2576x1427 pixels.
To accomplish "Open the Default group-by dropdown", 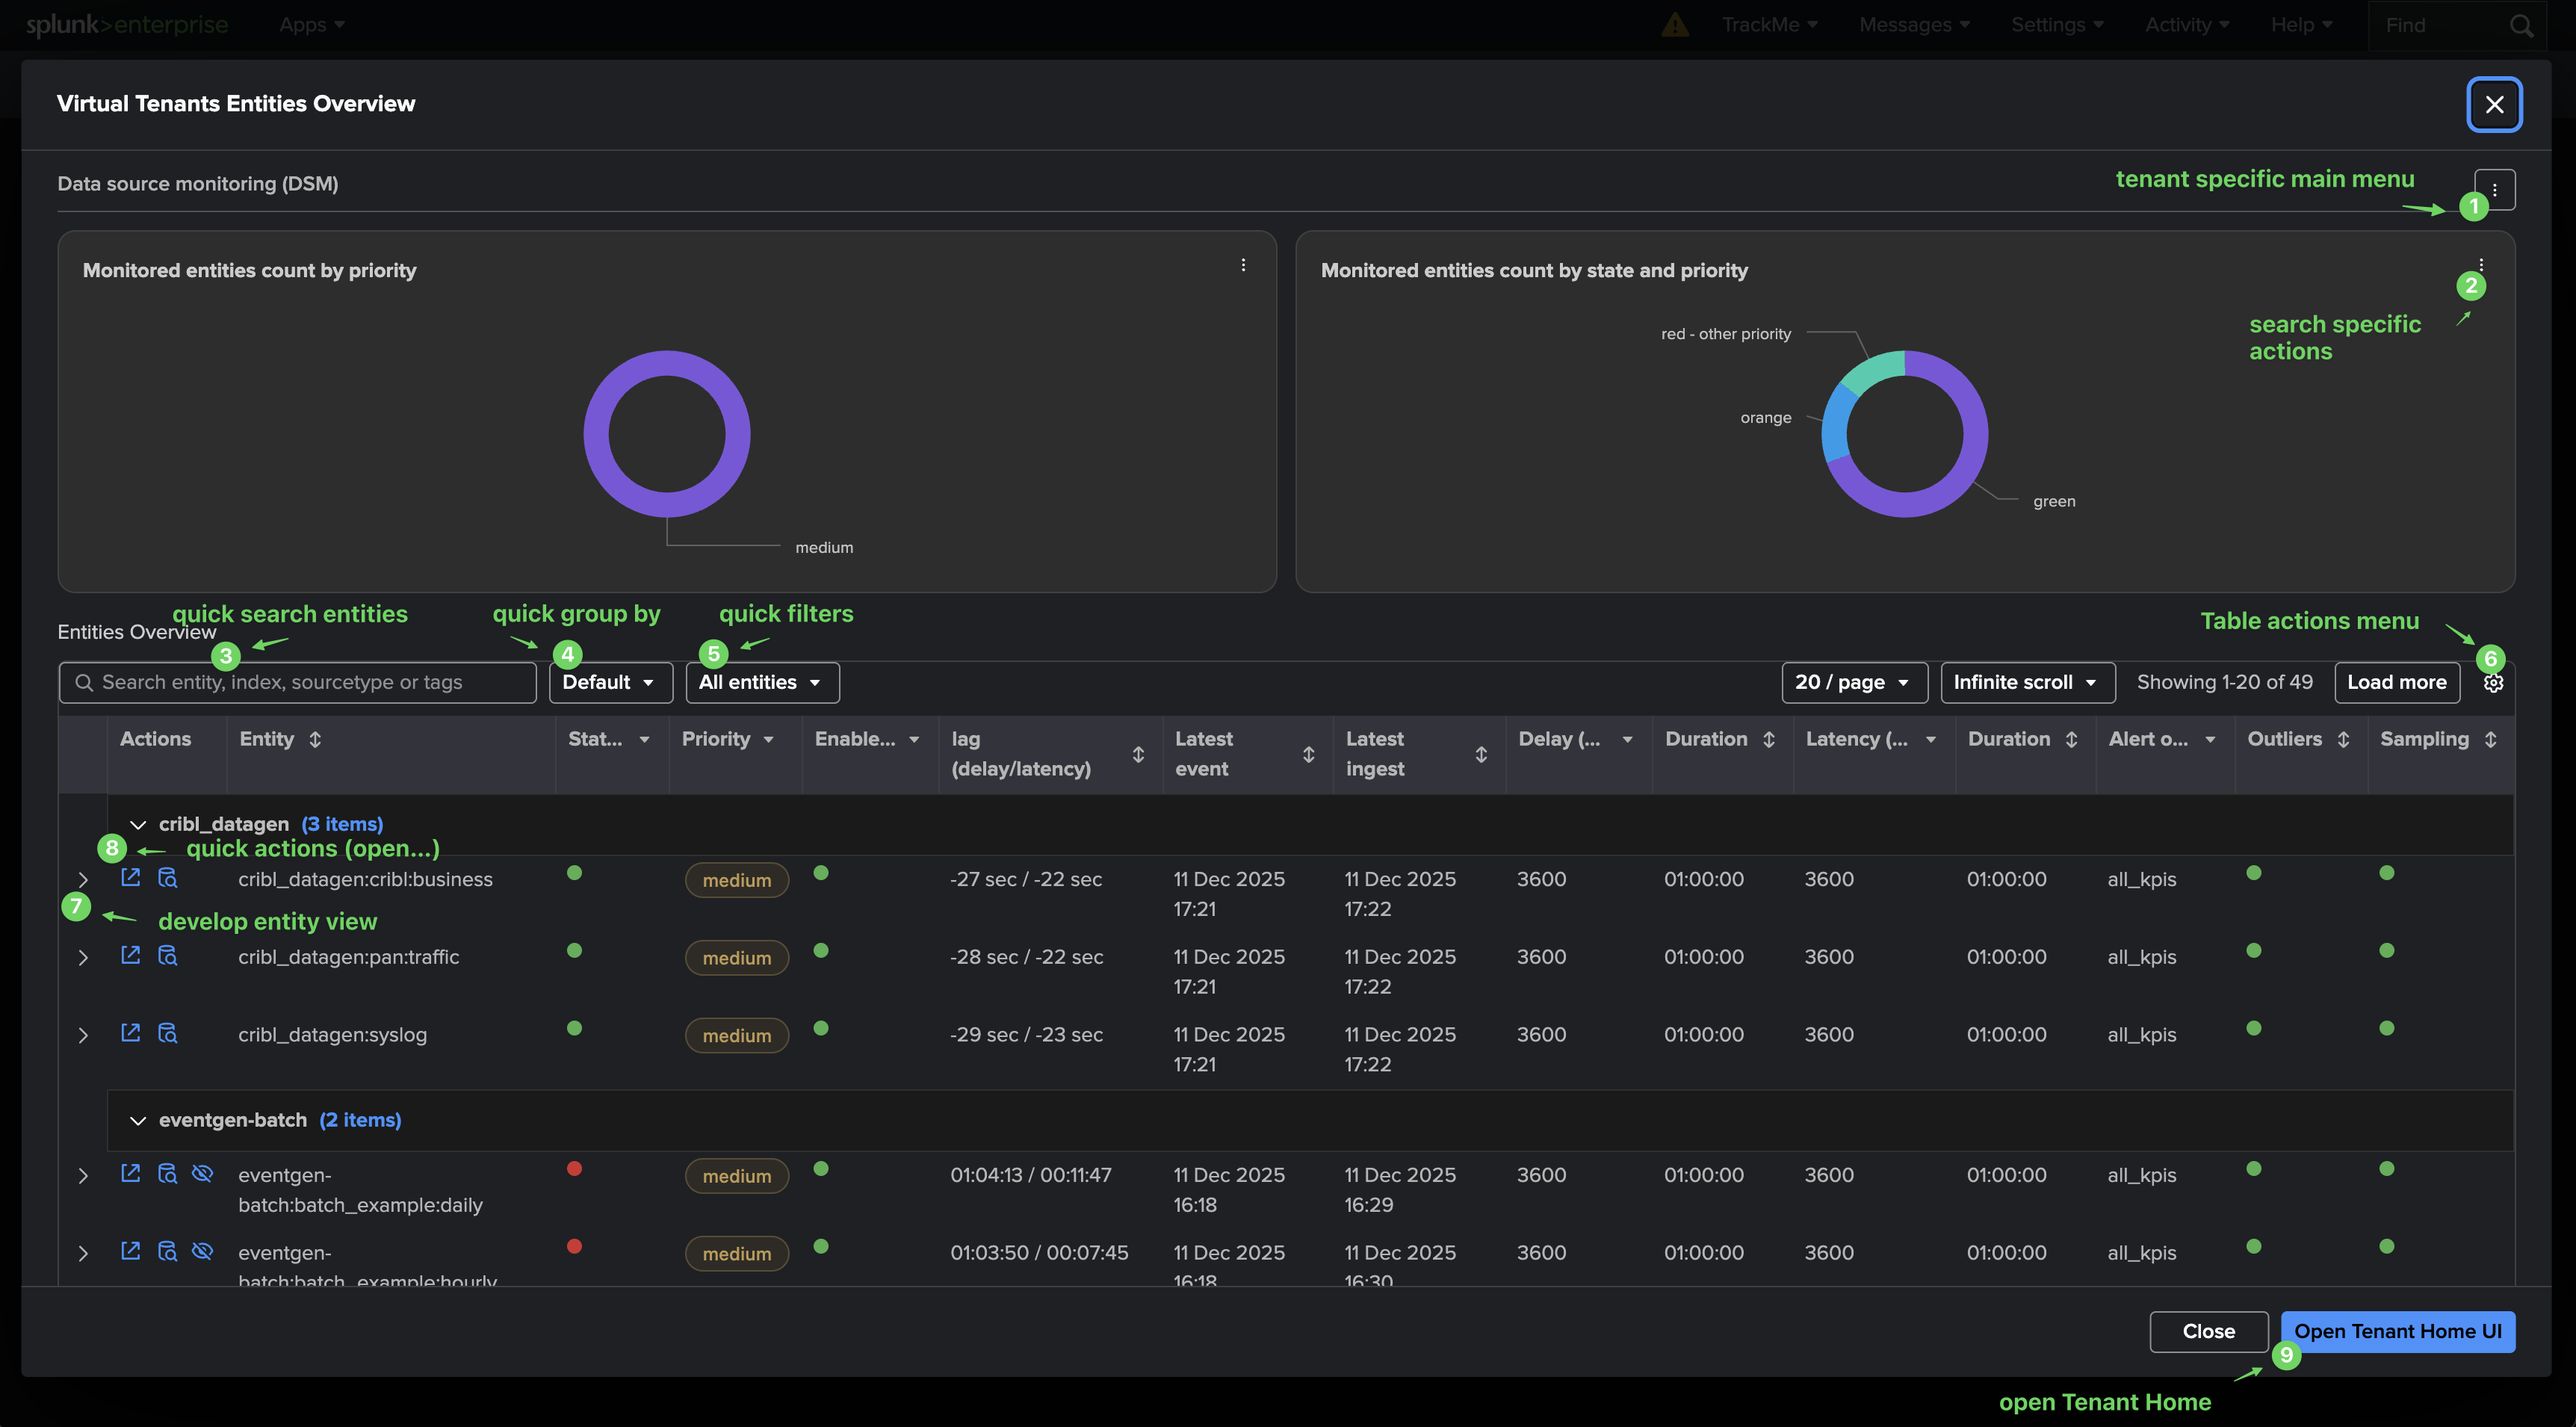I will pyautogui.click(x=610, y=682).
